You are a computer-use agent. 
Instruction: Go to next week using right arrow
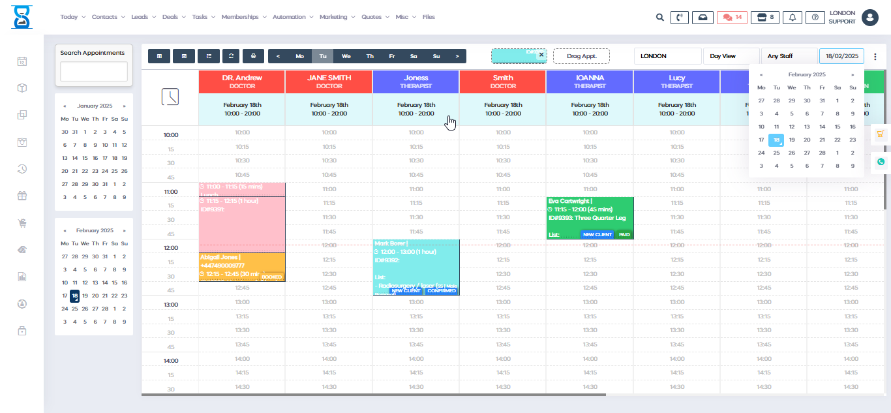tap(457, 56)
